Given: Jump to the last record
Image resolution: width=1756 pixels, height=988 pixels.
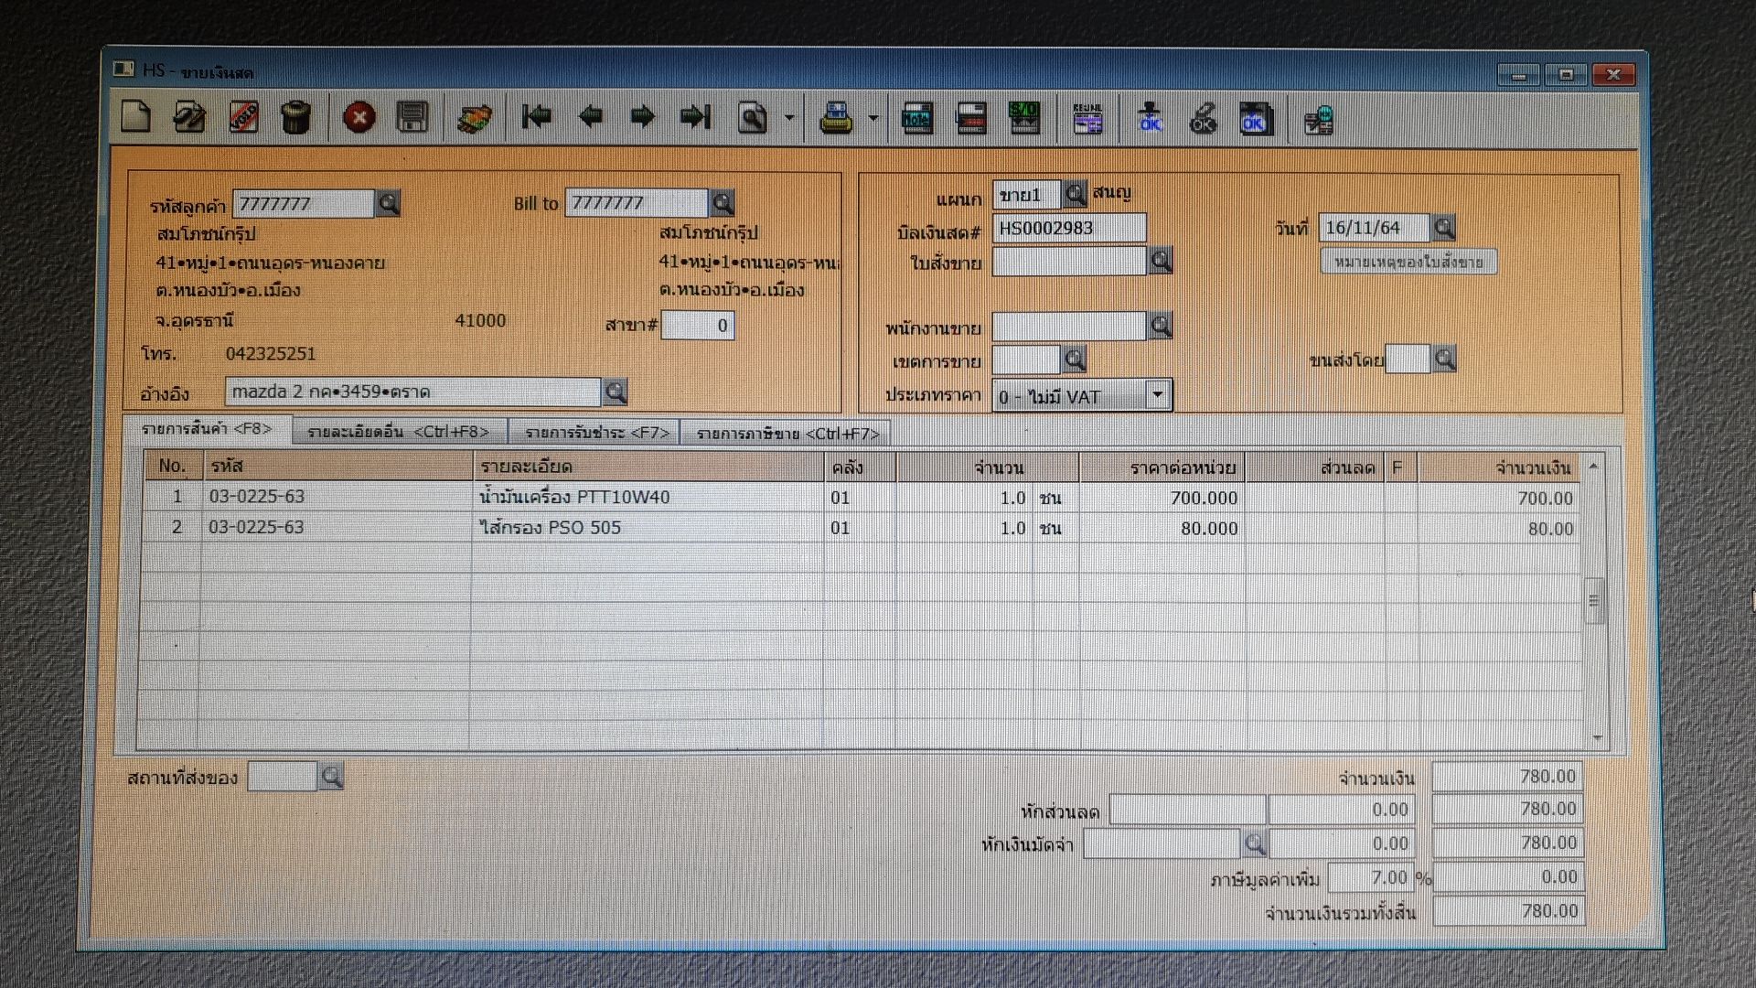Looking at the screenshot, I should click(696, 117).
